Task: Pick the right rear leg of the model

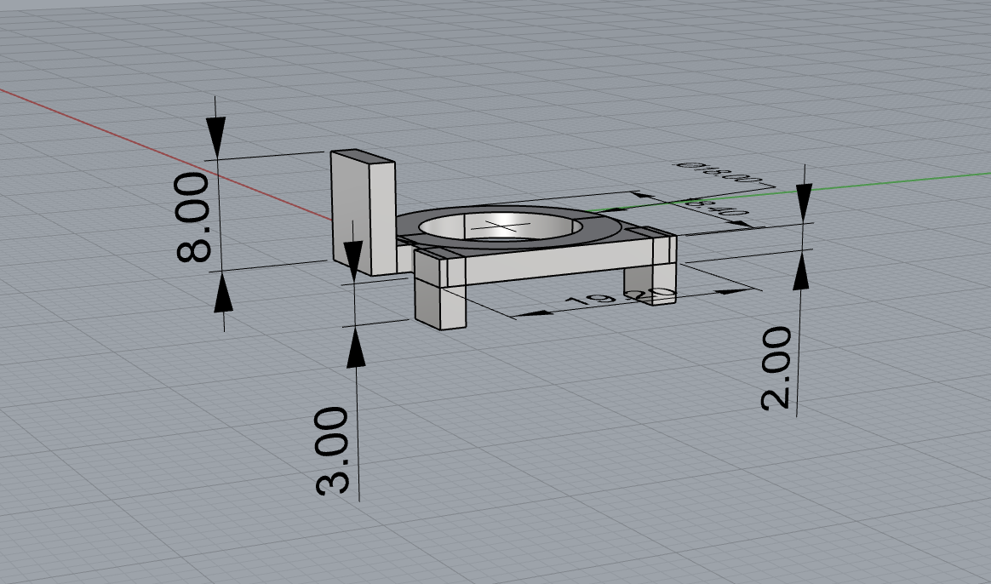Action: tap(639, 281)
